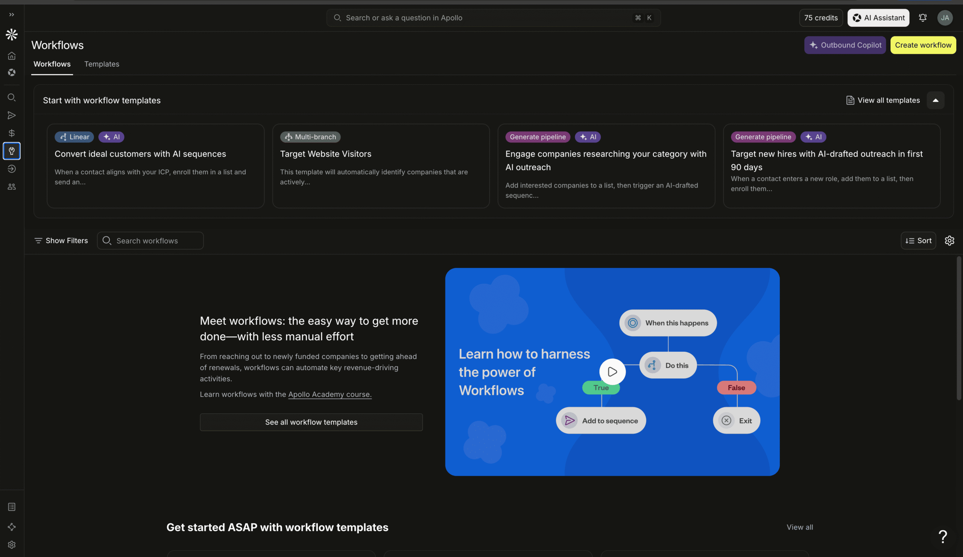The image size is (963, 557).
Task: Open the Sequences paper-plane sidebar icon
Action: pos(12,115)
